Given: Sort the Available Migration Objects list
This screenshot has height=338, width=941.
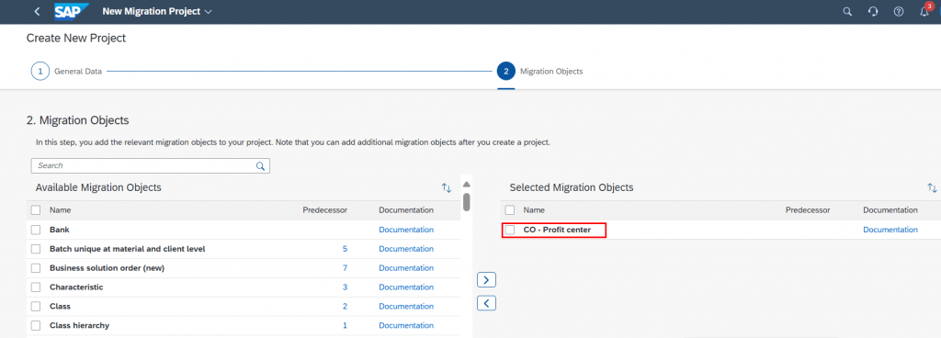Looking at the screenshot, I should tap(447, 187).
